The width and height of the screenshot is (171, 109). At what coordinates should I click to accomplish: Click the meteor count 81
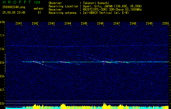pos(39,13)
